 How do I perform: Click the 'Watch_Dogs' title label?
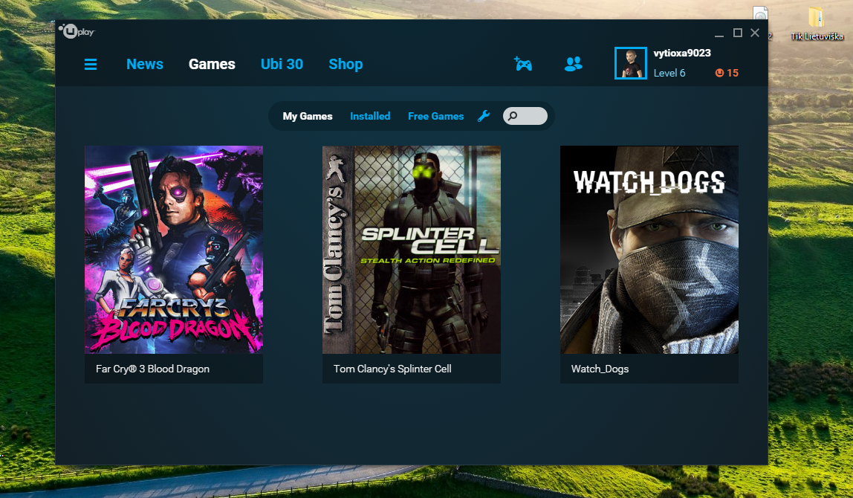(x=600, y=369)
